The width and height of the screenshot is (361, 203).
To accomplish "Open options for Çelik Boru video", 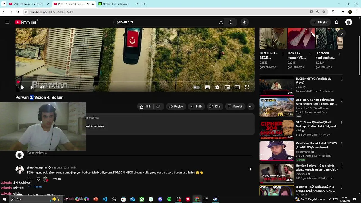I will (341, 100).
